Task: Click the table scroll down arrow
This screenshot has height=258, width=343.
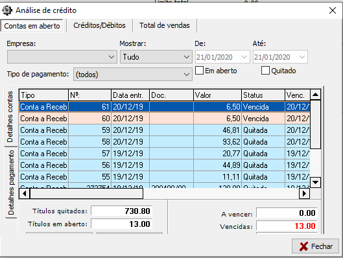Action: point(315,182)
